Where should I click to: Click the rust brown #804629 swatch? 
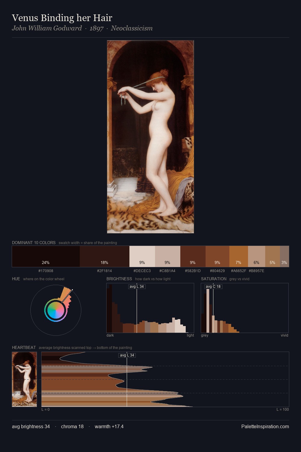(217, 256)
